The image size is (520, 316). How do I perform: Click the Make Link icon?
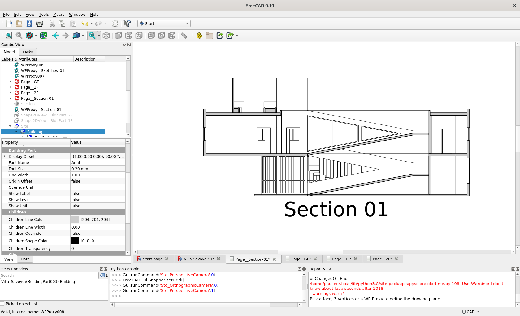pyautogui.click(x=220, y=36)
